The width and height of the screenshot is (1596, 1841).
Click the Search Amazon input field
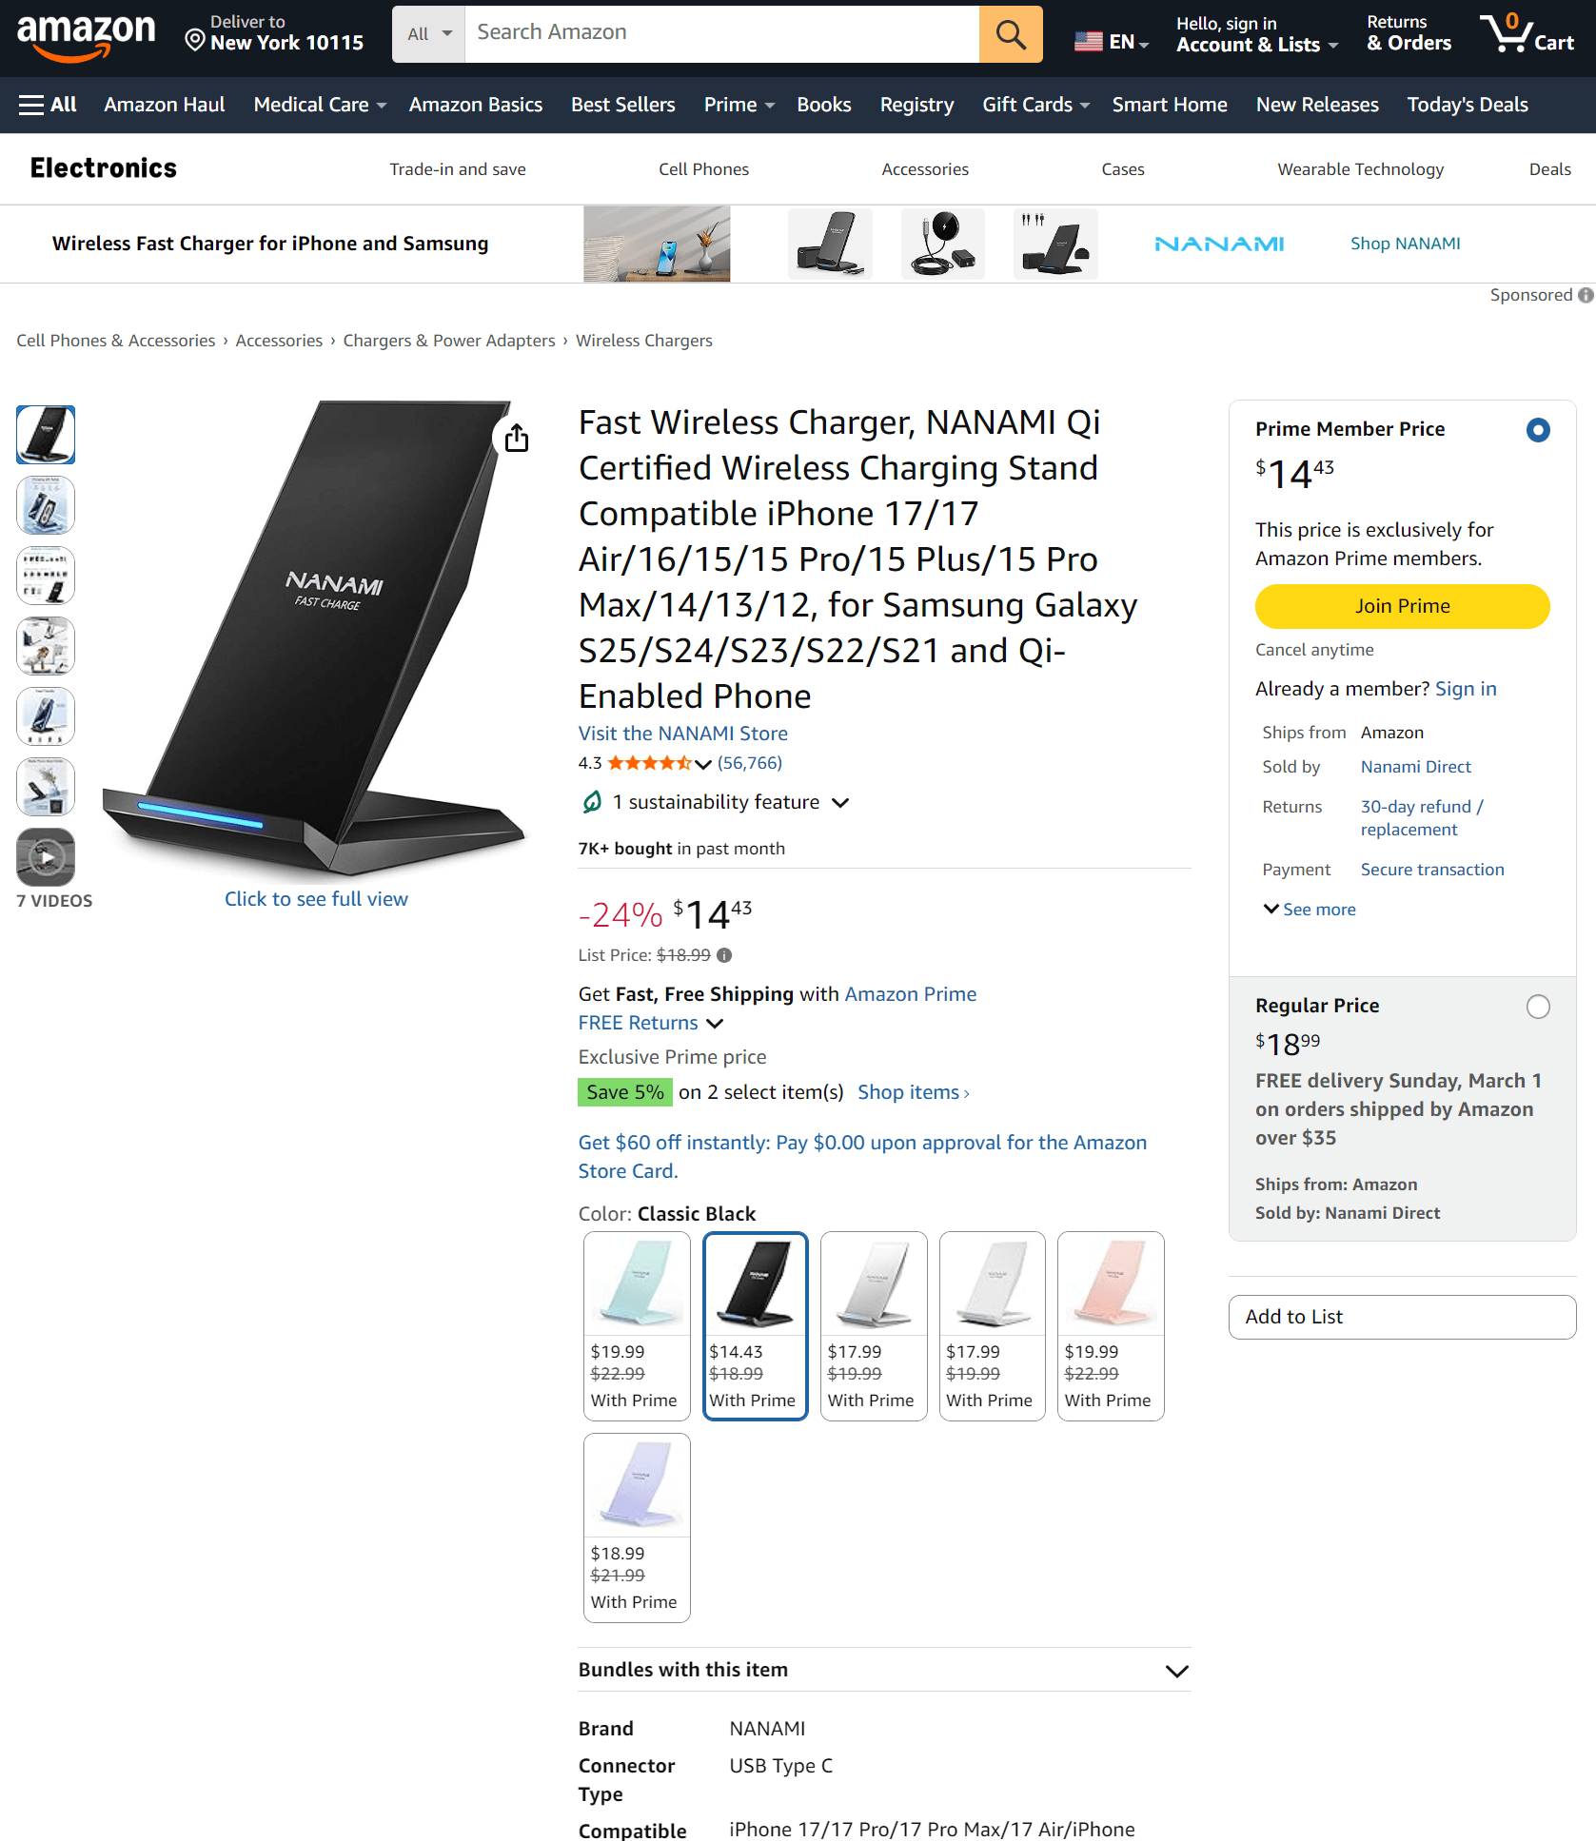pyautogui.click(x=721, y=32)
